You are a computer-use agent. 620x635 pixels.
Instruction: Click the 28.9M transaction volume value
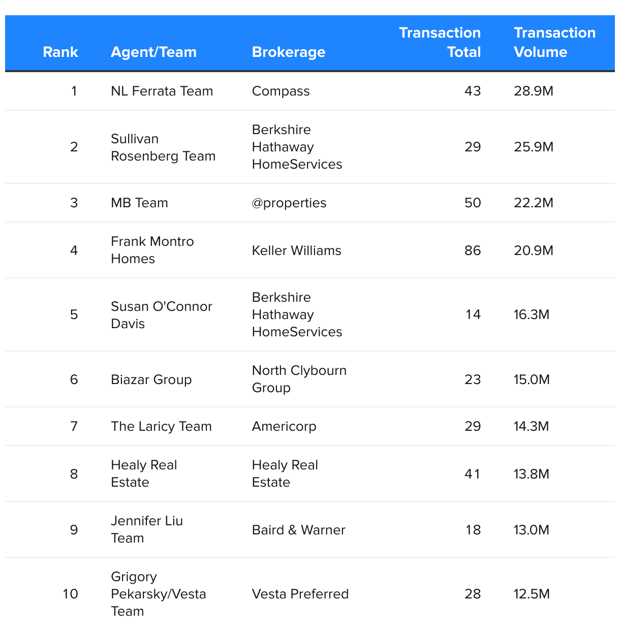coord(533,91)
